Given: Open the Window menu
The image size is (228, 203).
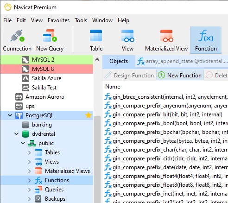Looking at the screenshot, I should point(102,20).
